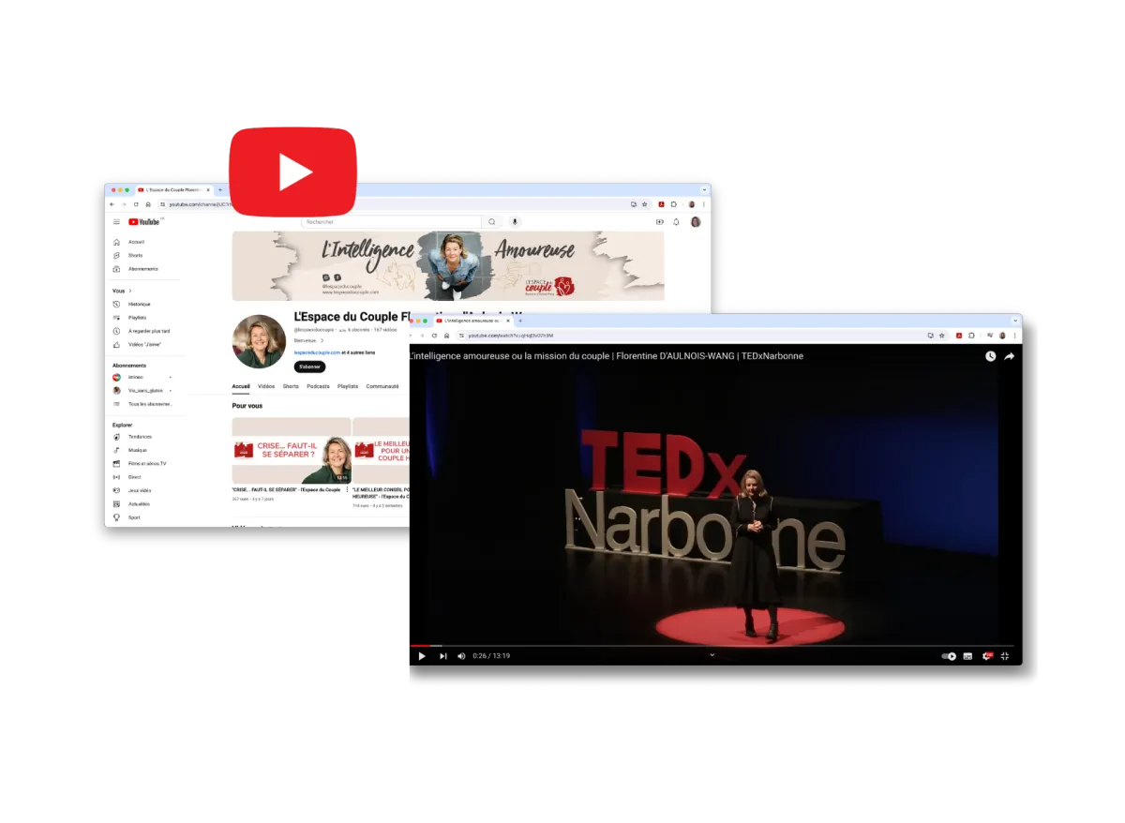Switch to the Shorts channel tab

tap(291, 386)
